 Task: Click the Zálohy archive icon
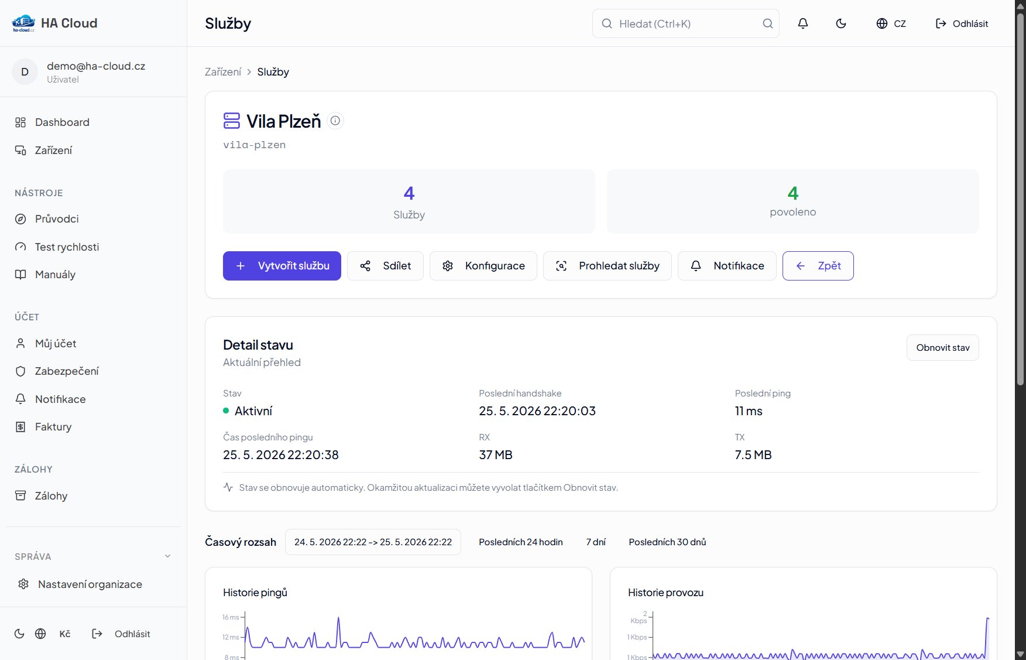[x=20, y=495]
